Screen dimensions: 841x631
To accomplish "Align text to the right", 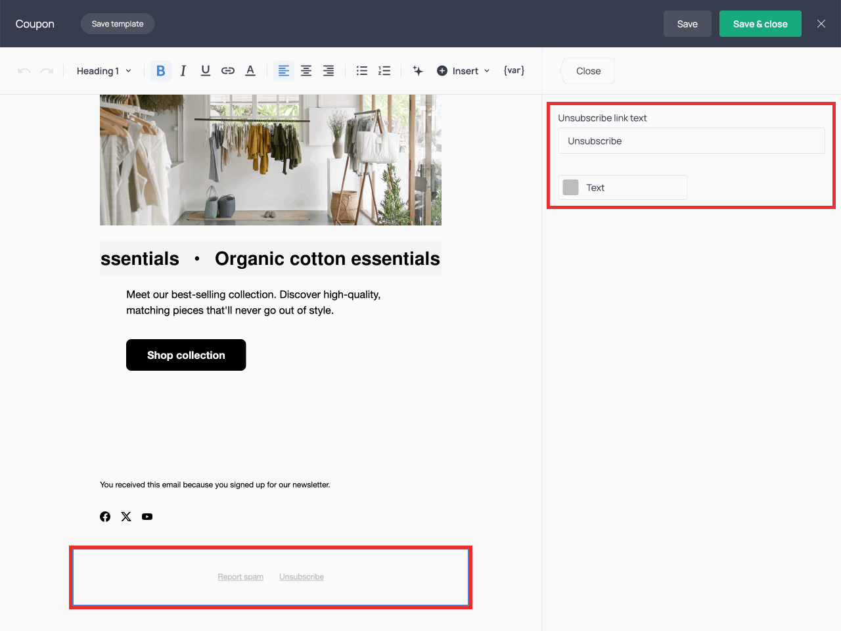I will (329, 71).
